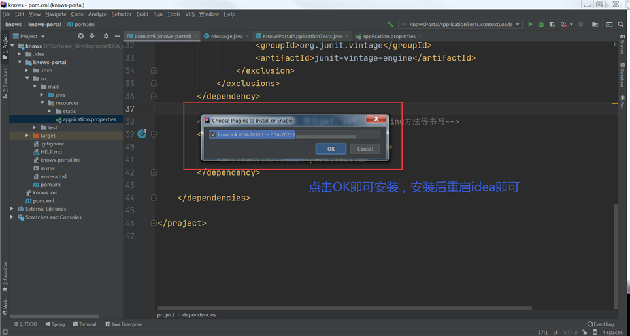Open the Web side tab

tap(5, 307)
